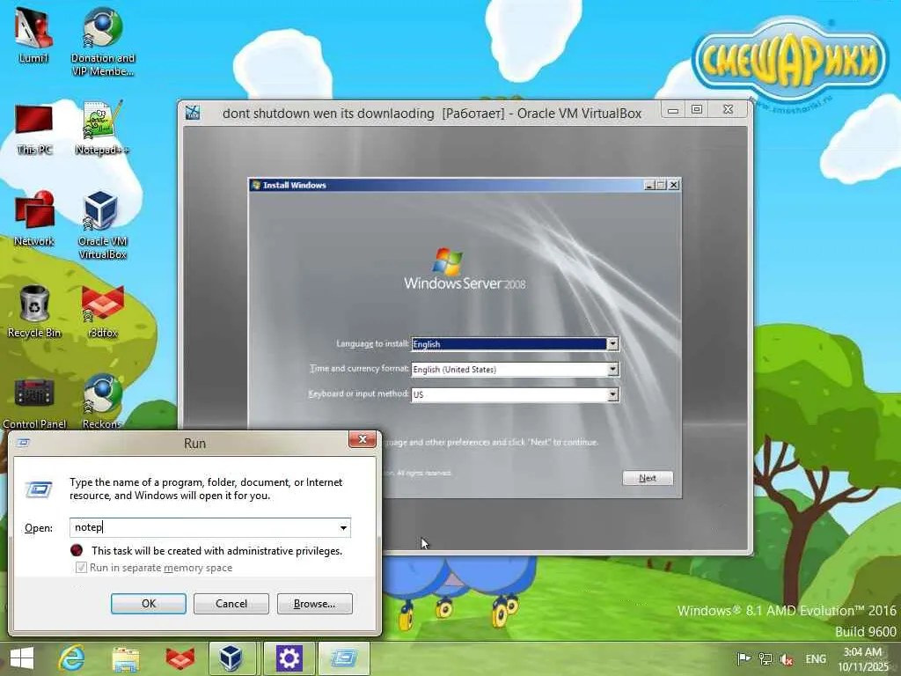901x676 pixels.
Task: Click VirtualBox window title bar icon
Action: pyautogui.click(x=193, y=113)
